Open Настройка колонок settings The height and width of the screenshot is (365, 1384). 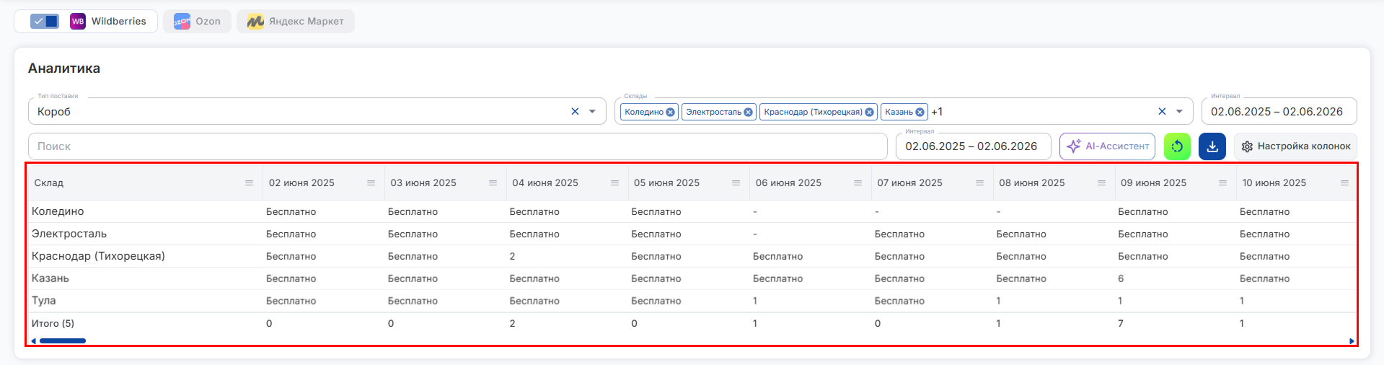pyautogui.click(x=1295, y=146)
